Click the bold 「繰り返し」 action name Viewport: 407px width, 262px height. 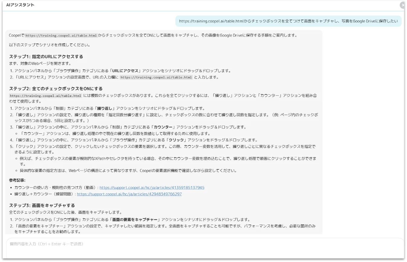[x=105, y=108]
